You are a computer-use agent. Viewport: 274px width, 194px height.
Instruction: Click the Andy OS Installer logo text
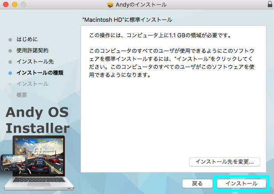point(37,120)
